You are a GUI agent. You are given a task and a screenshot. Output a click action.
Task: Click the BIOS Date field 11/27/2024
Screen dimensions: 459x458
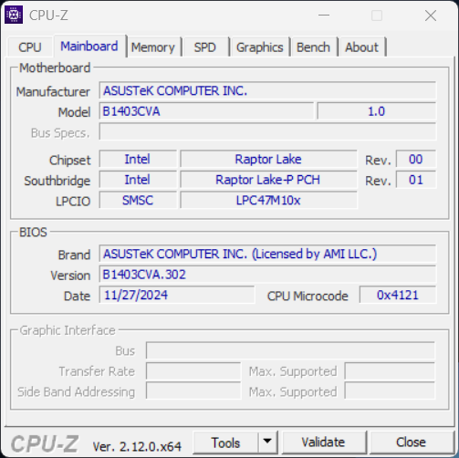point(177,295)
